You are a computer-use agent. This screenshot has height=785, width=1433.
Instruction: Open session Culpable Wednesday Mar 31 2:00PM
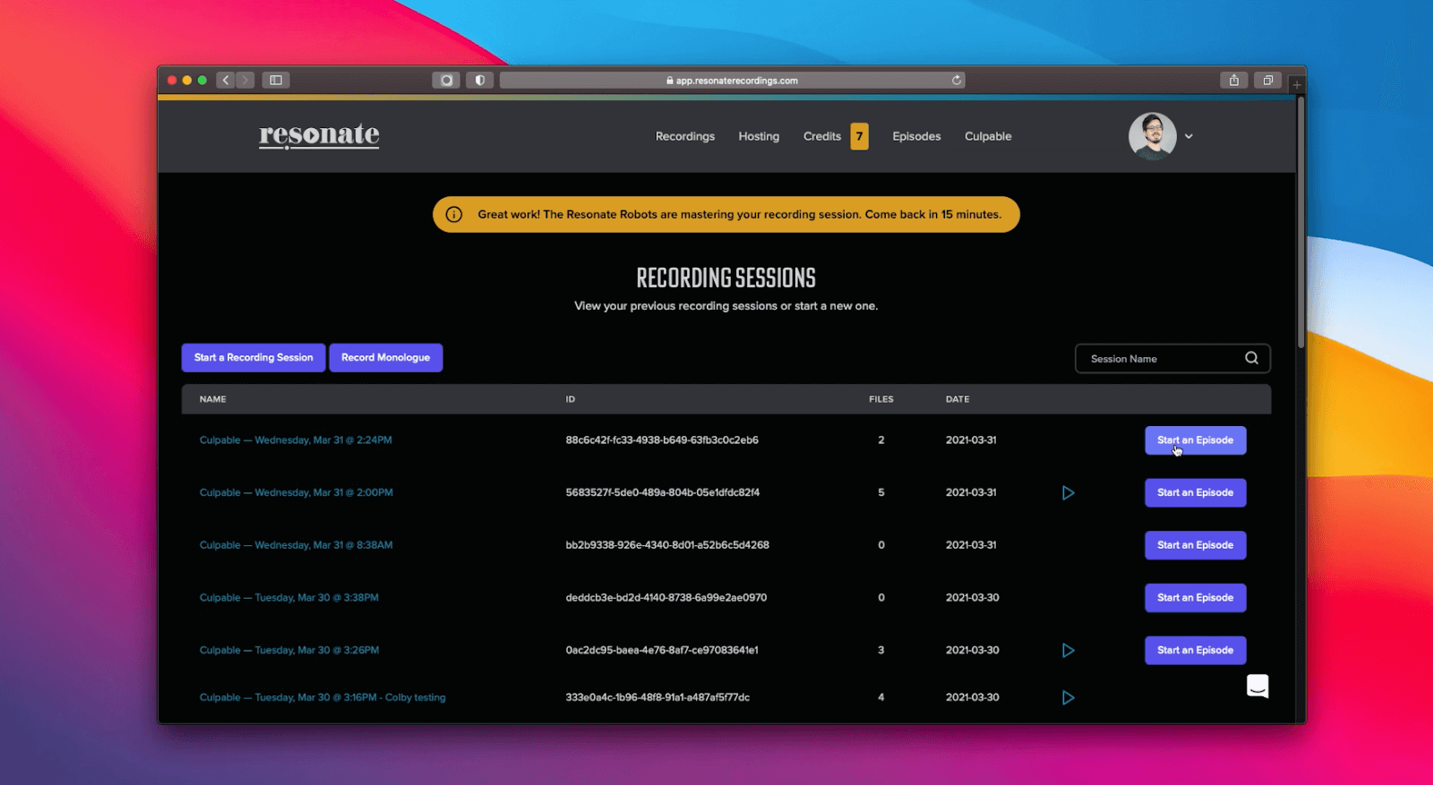coord(296,492)
